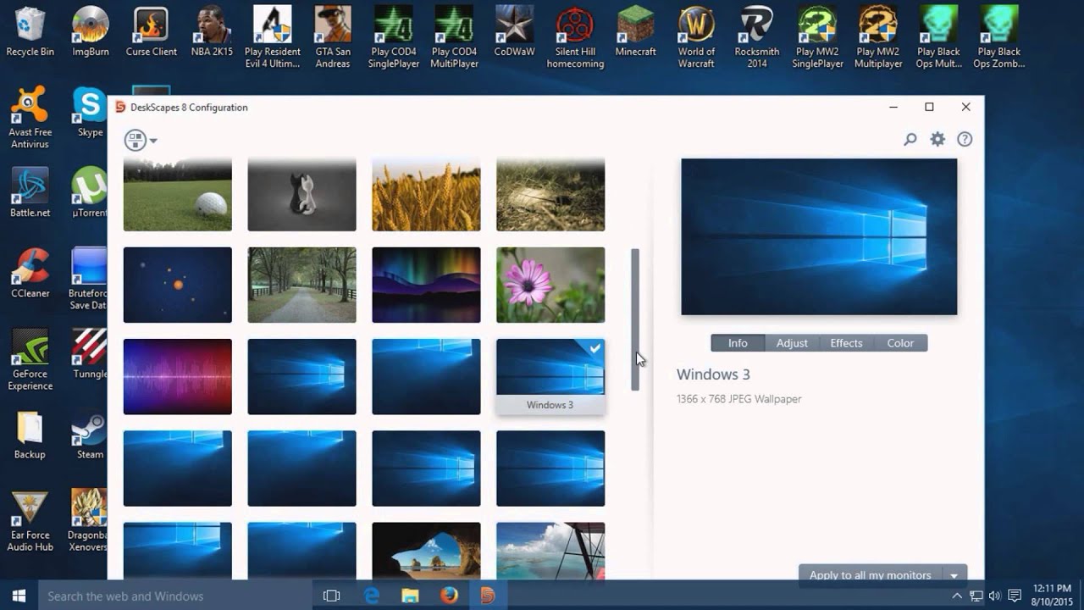Click the Search the web and Windows box

coord(175,596)
